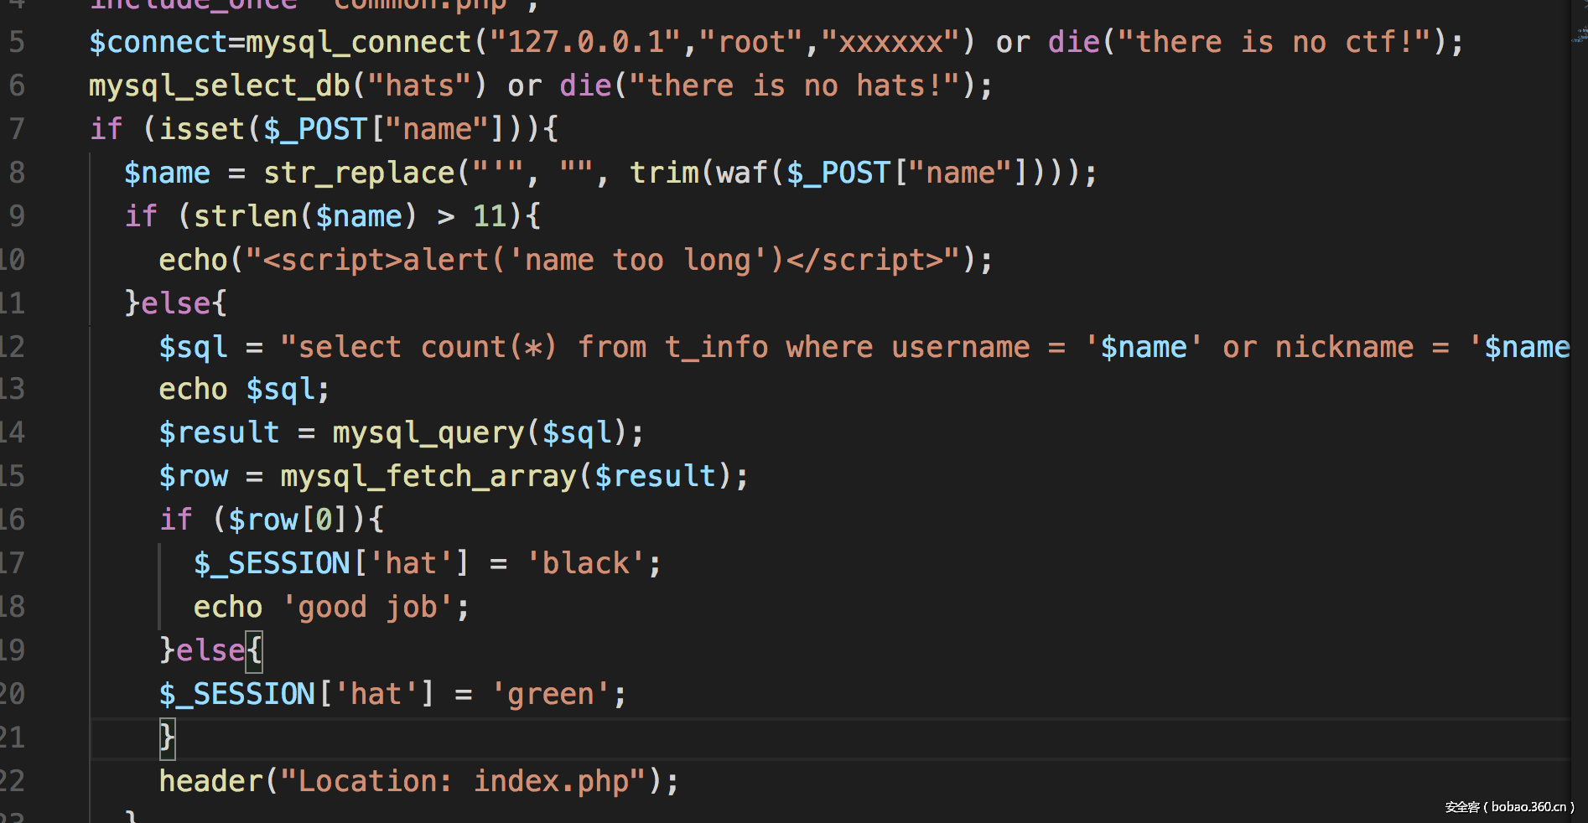Image resolution: width=1588 pixels, height=823 pixels.
Task: Click the trim function call
Action: tap(664, 173)
